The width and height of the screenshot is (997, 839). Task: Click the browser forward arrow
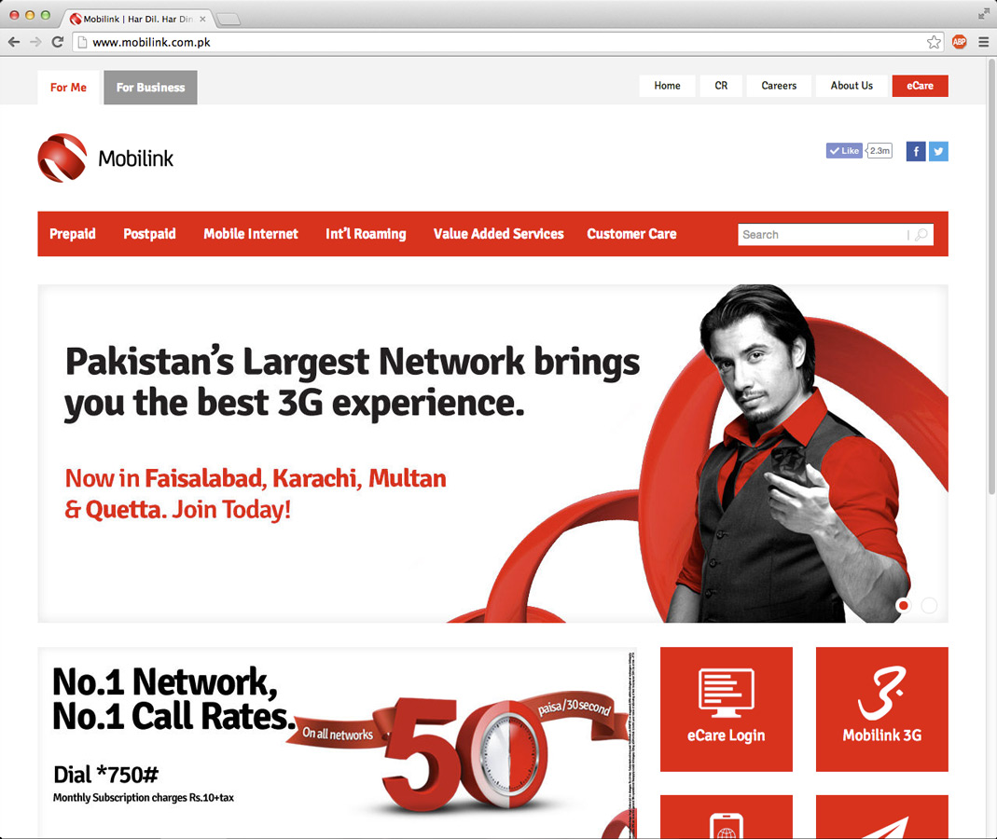click(x=35, y=42)
